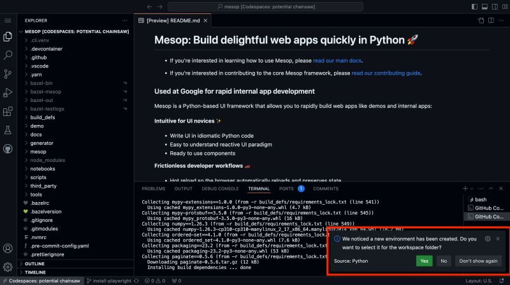Open the 'read our contributing guide' link

[386, 73]
